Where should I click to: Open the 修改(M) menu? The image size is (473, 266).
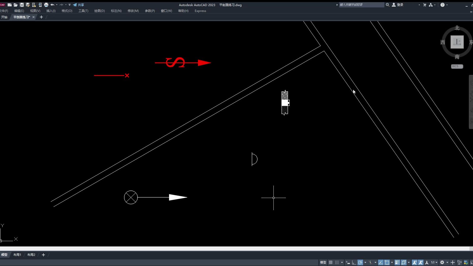click(133, 11)
